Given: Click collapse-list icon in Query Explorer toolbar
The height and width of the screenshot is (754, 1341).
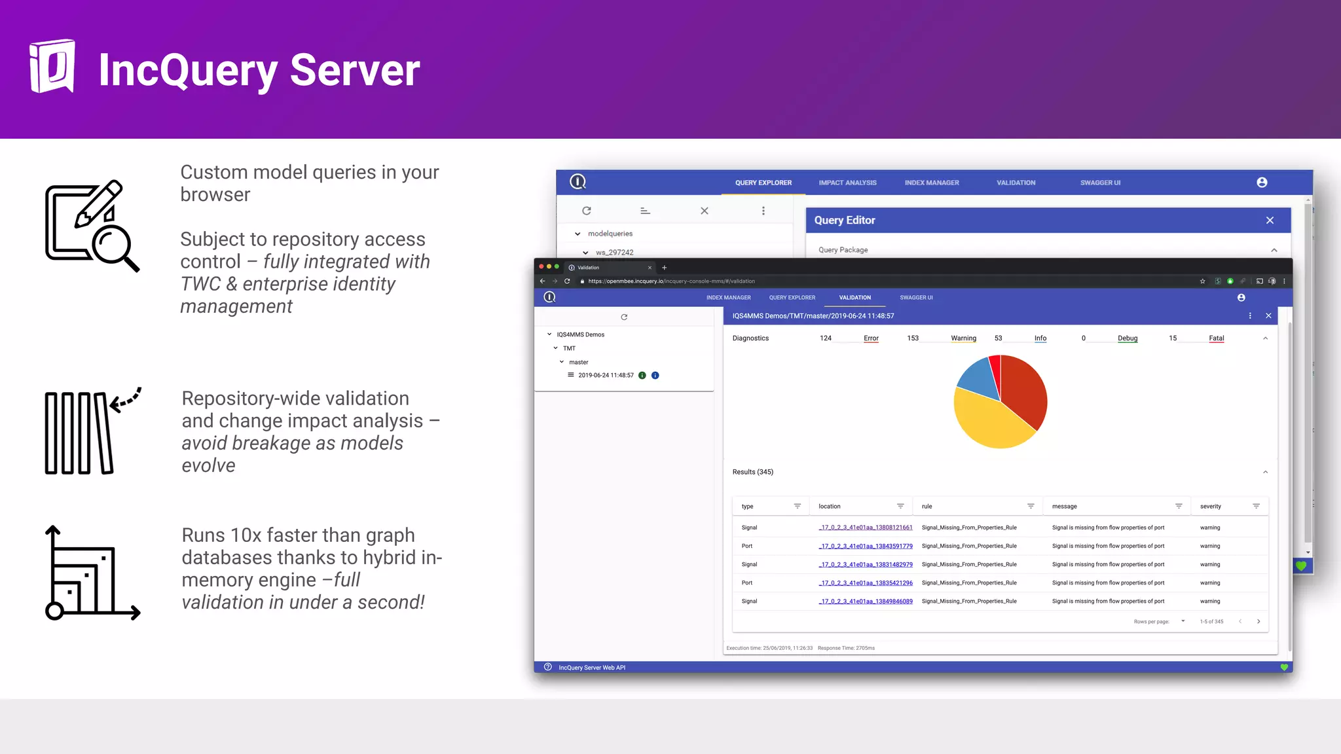Looking at the screenshot, I should [x=645, y=211].
